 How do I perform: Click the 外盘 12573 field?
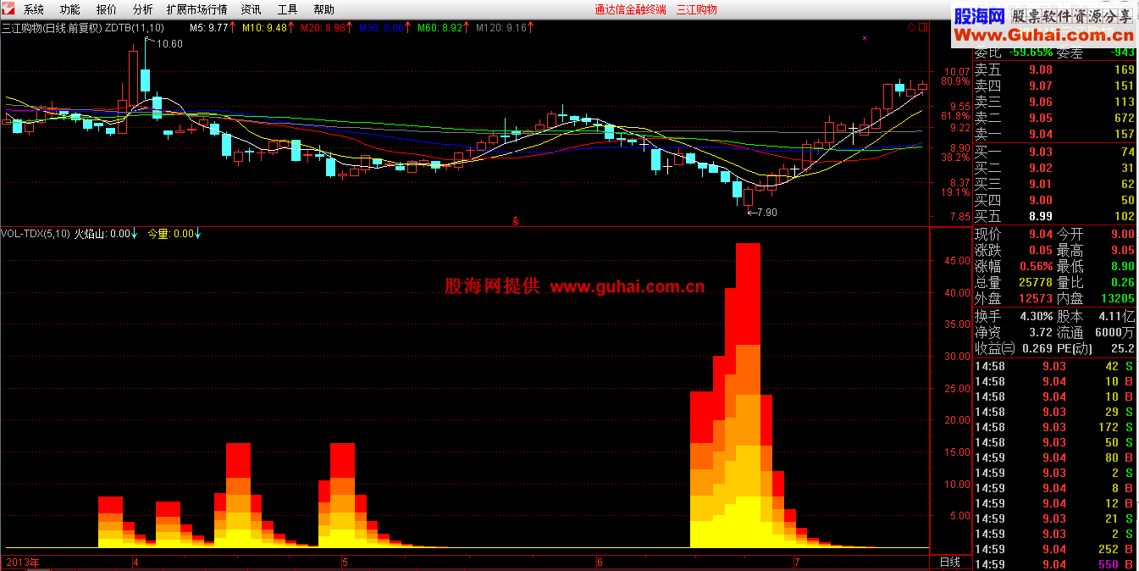[1014, 299]
